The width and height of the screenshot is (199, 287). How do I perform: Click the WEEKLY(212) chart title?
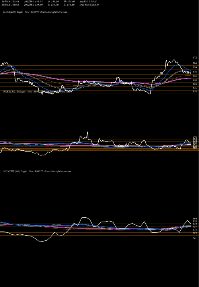pos(36,92)
